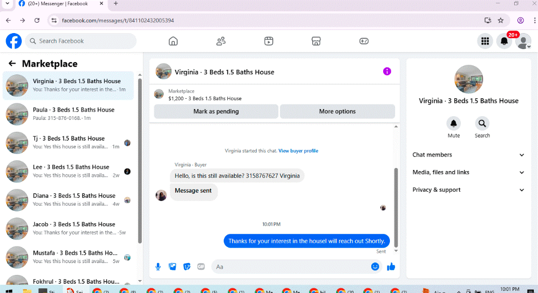This screenshot has width=538, height=293.
Task: Open a new browser tab
Action: 115,4
